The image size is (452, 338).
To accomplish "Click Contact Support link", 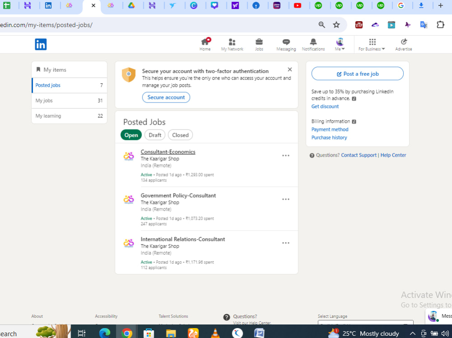I will pyautogui.click(x=358, y=155).
